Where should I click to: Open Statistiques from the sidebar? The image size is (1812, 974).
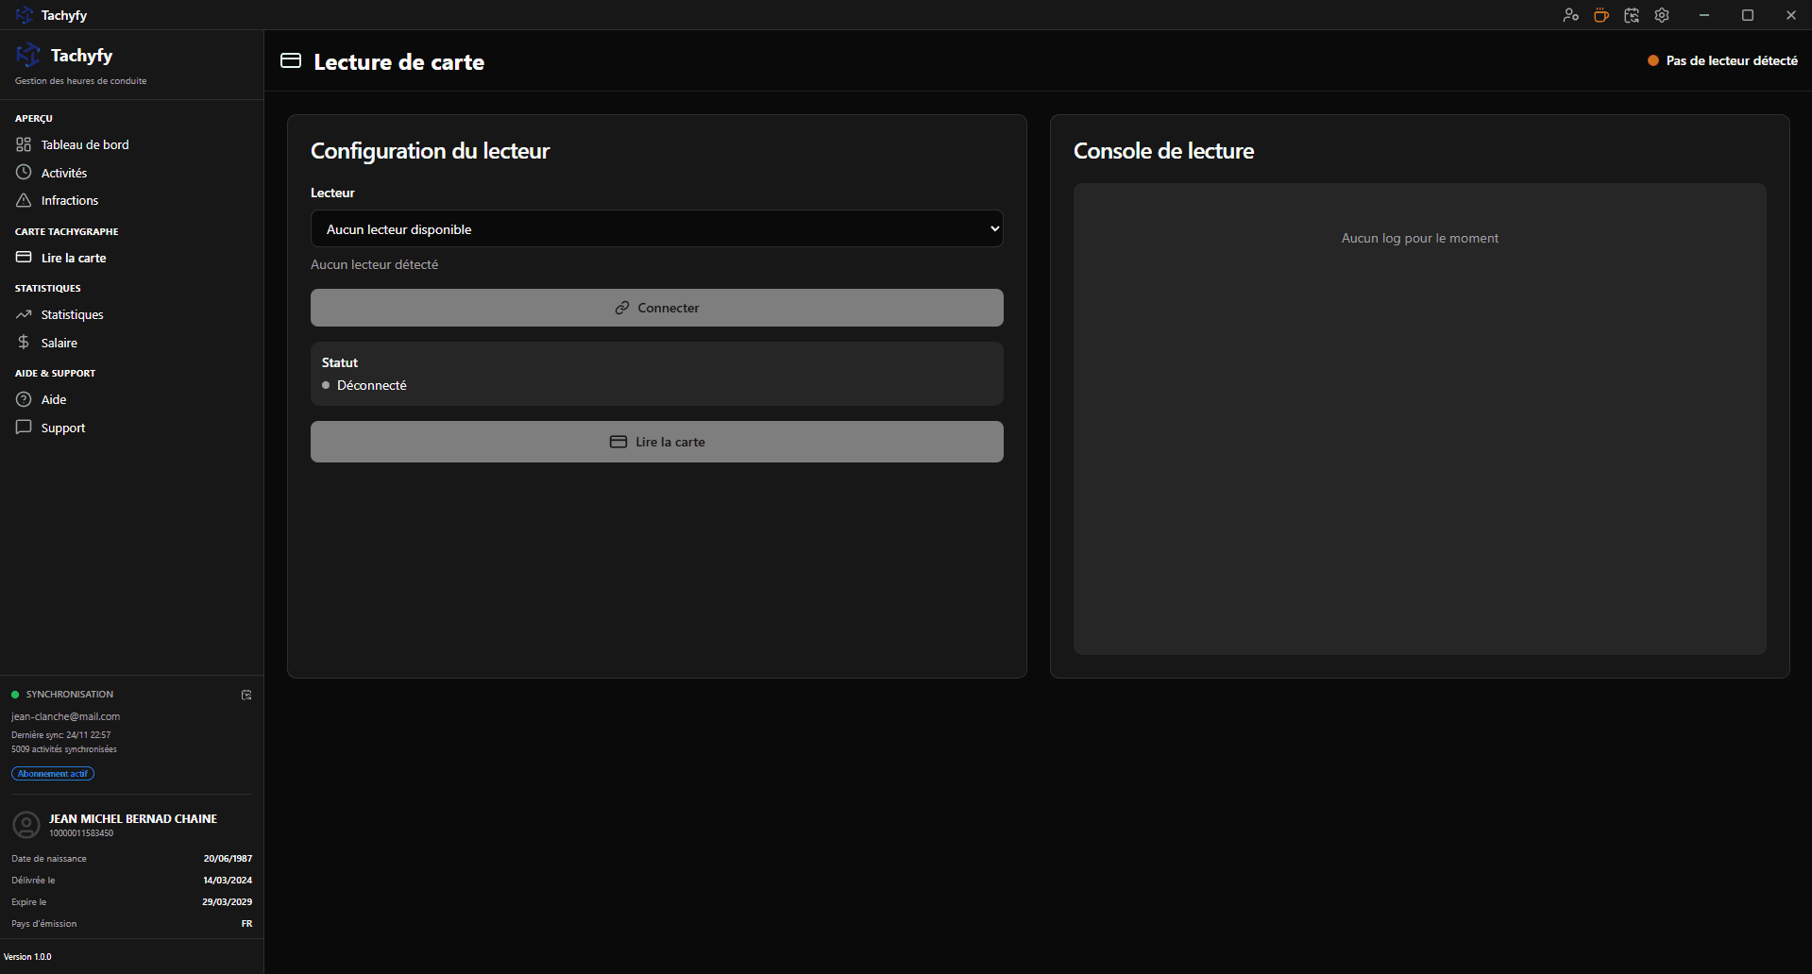pos(73,314)
